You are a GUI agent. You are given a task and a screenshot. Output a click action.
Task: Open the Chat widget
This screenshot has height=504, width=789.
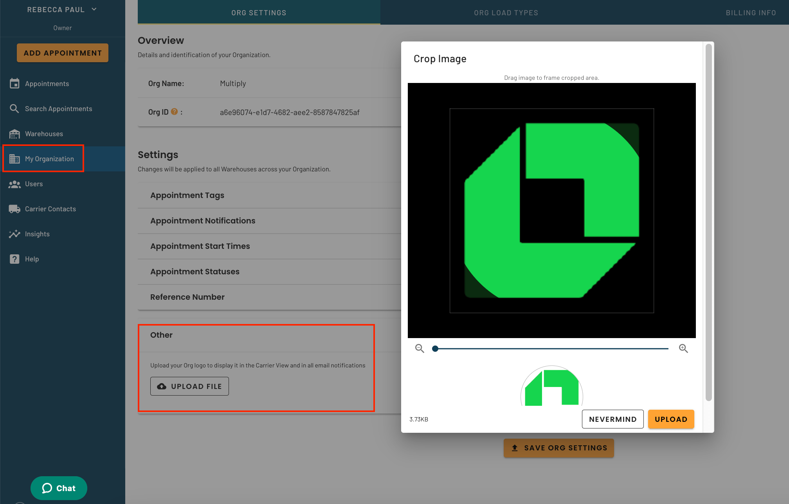pos(59,488)
